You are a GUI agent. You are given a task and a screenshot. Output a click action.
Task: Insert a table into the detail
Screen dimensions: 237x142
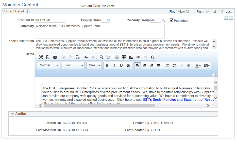click(x=124, y=57)
